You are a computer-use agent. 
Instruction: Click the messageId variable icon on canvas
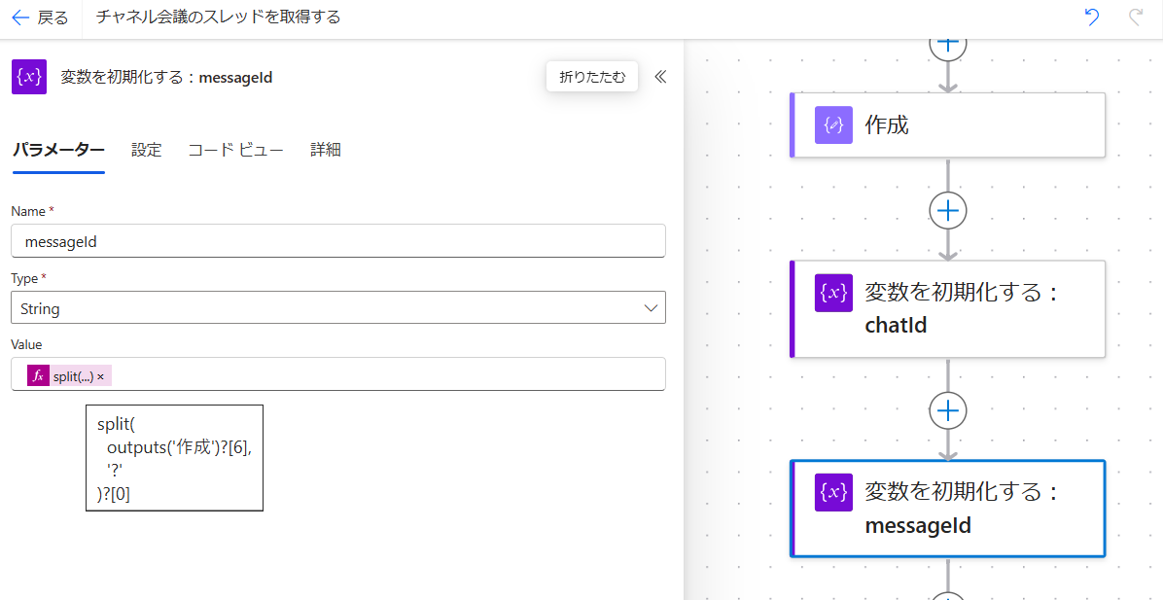coord(833,492)
